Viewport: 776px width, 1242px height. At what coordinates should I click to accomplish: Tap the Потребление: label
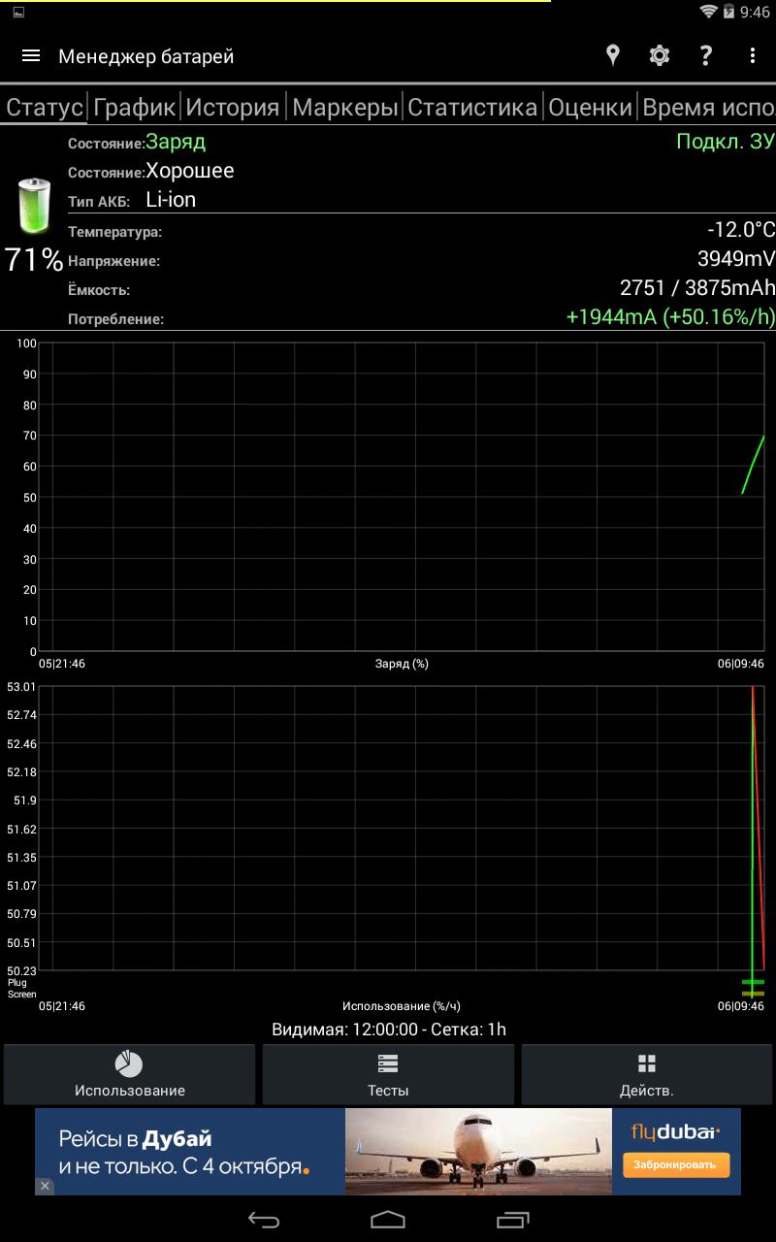115,318
